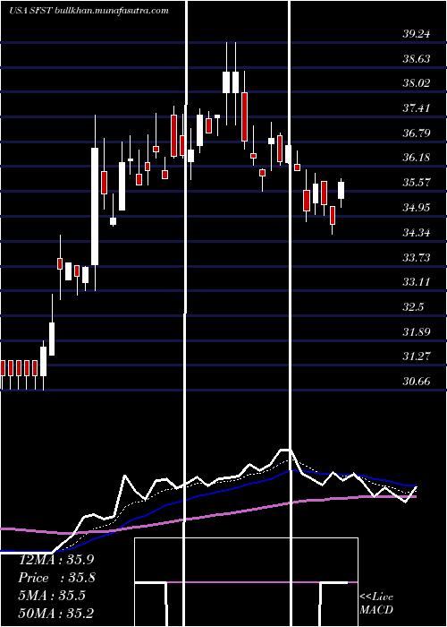This screenshot has height=627, width=447.
Task: Click the 33.11 price axis label
Action: 417,282
